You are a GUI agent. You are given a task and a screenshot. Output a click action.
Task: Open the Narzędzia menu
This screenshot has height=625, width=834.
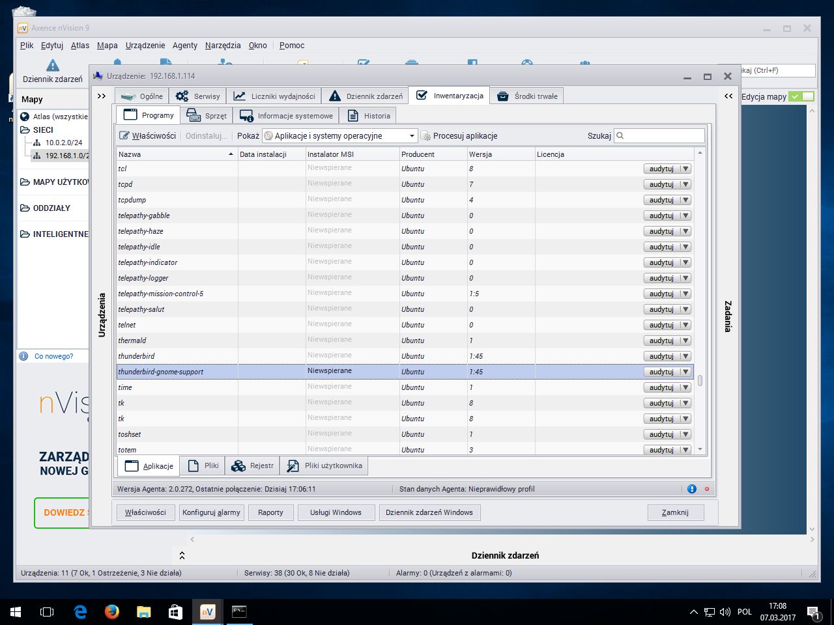tap(223, 45)
